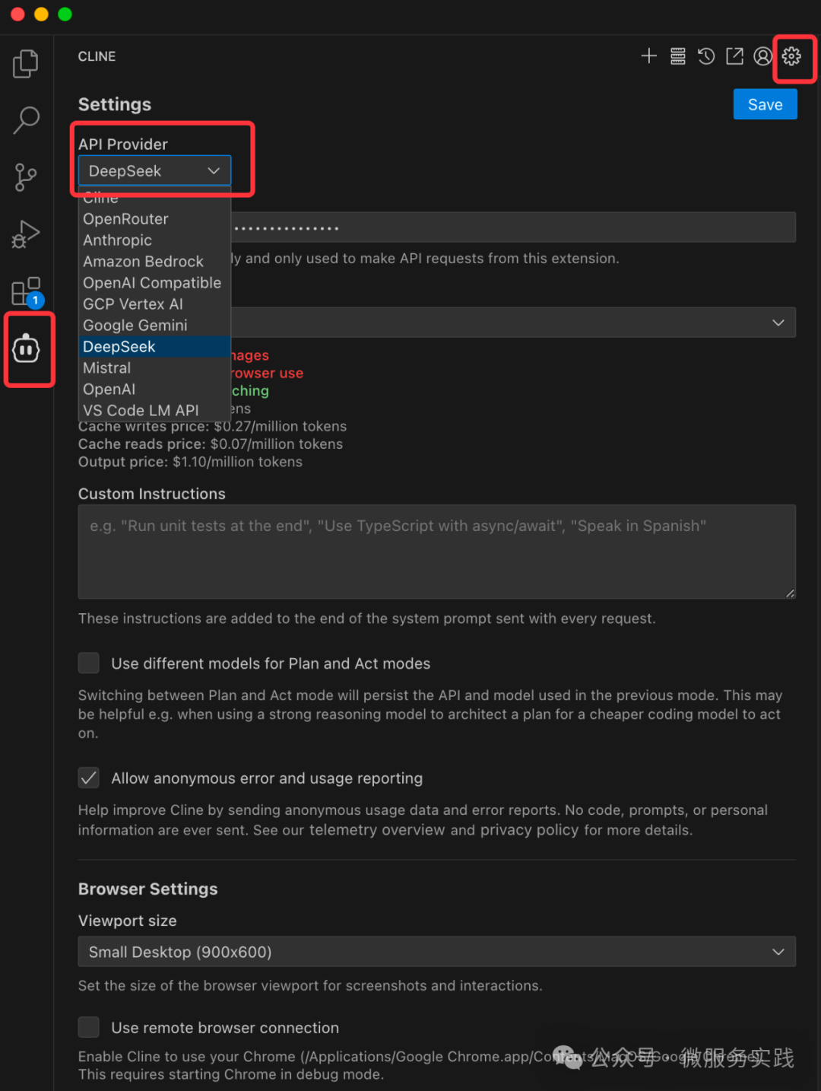
Task: Open the Cline settings gear icon
Action: pos(791,56)
